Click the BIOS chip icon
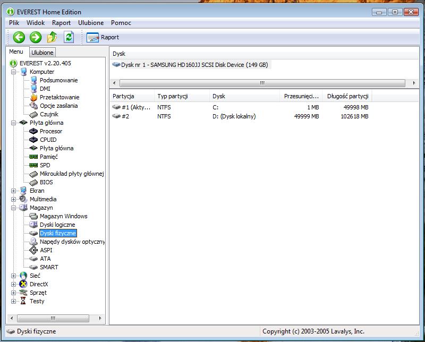425x342 pixels. [33, 182]
